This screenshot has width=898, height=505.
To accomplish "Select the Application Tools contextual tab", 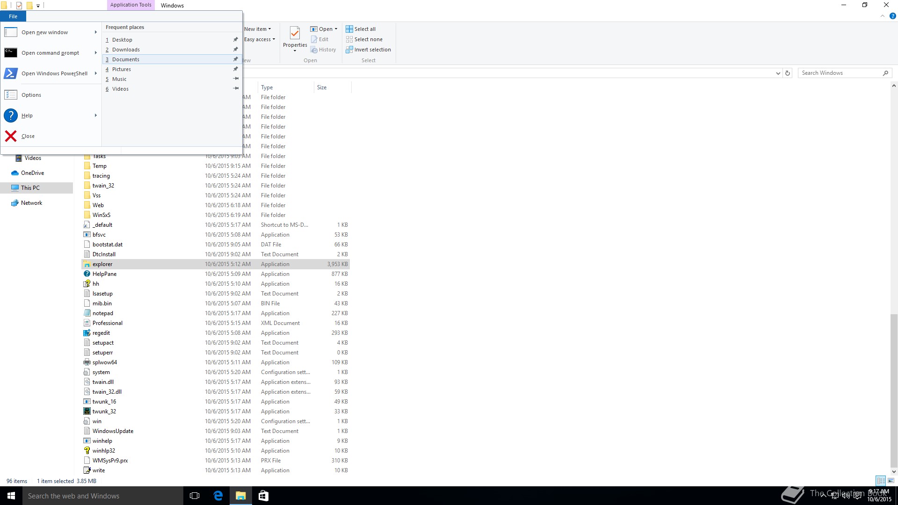I will click(x=131, y=5).
